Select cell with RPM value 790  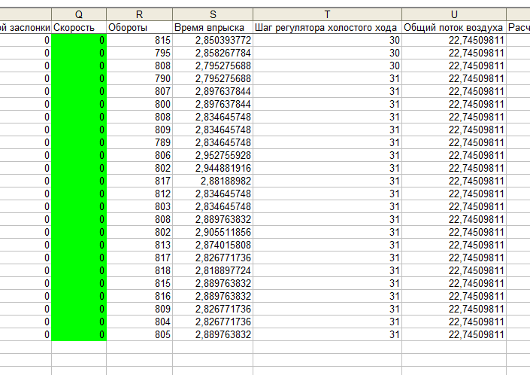click(x=139, y=78)
